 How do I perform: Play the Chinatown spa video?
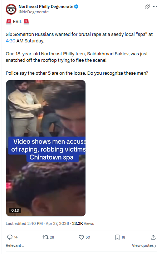(46, 148)
